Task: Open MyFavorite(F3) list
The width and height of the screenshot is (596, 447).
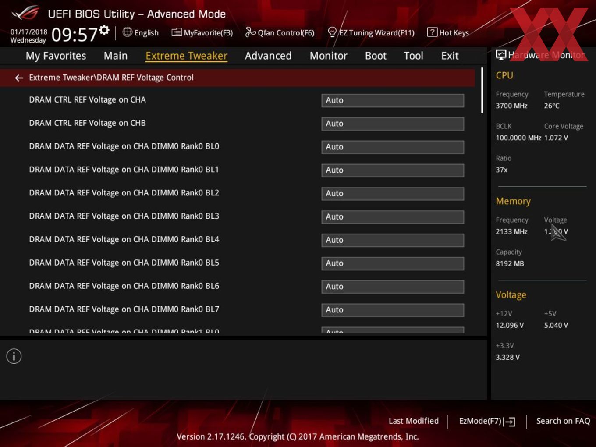Action: coord(202,33)
